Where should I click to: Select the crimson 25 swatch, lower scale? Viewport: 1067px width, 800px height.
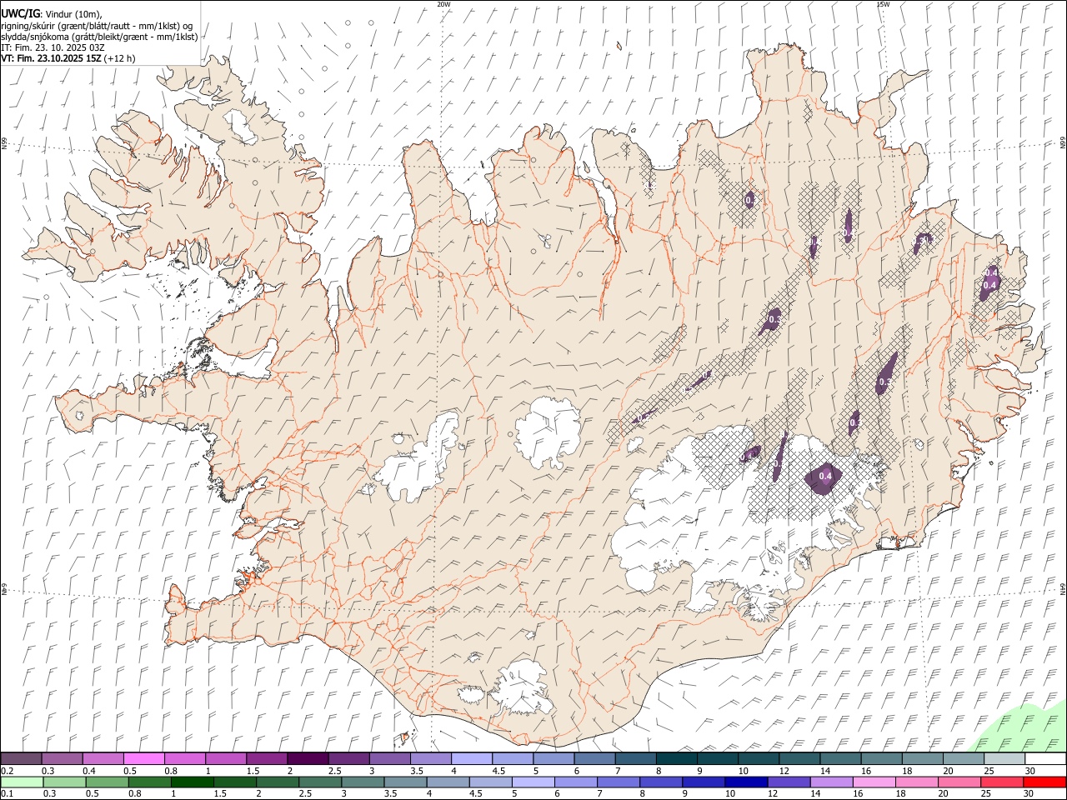(x=1001, y=782)
